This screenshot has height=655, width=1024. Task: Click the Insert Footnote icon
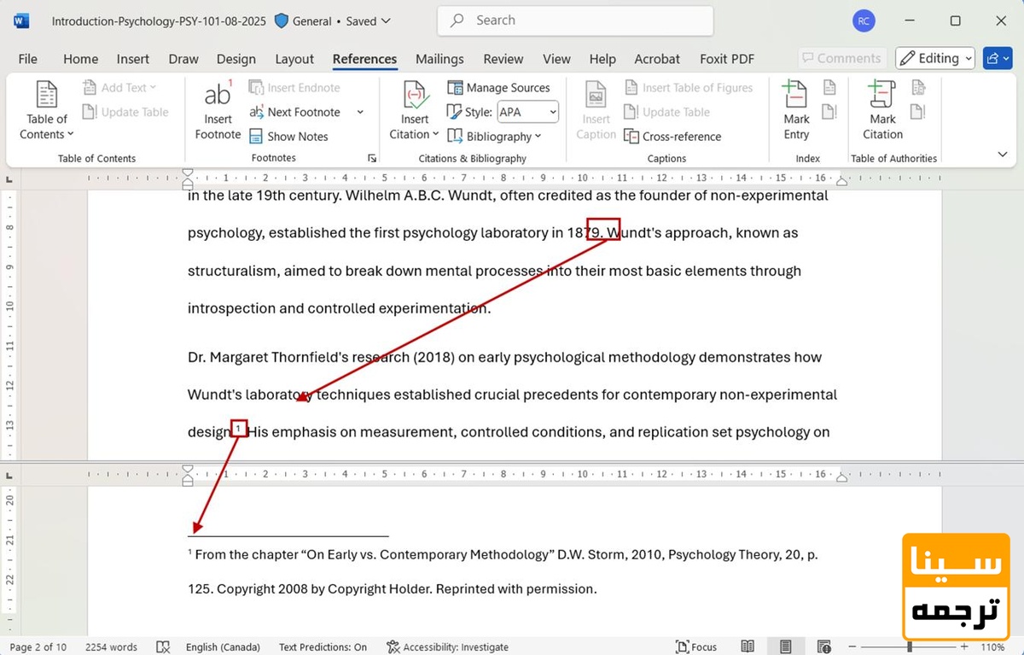(x=218, y=111)
